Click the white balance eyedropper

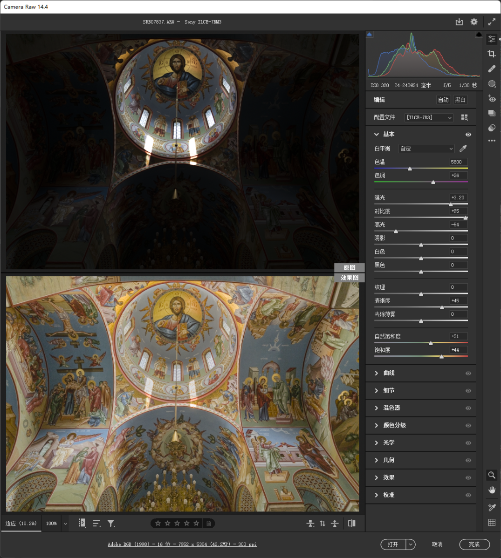[463, 149]
